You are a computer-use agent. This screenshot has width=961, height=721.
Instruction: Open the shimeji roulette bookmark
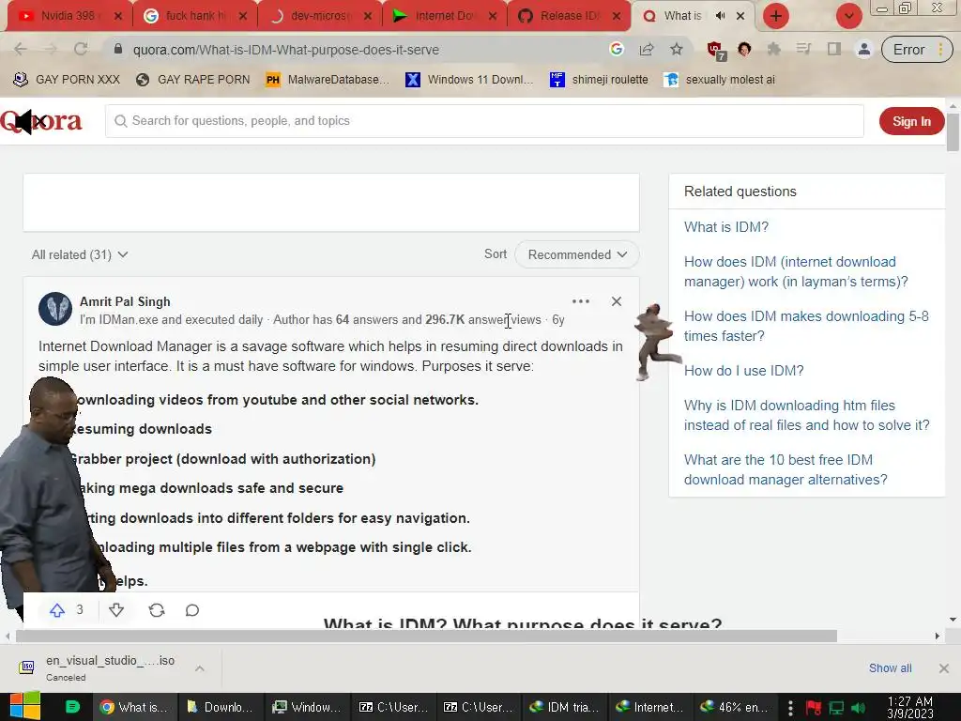(599, 79)
